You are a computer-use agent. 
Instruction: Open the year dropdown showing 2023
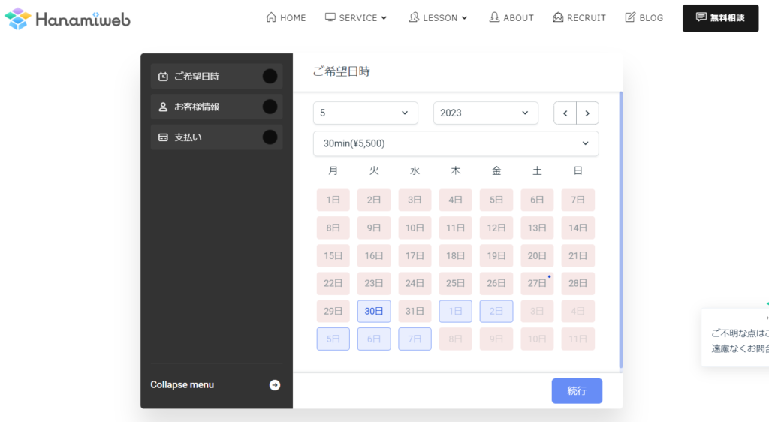click(485, 113)
